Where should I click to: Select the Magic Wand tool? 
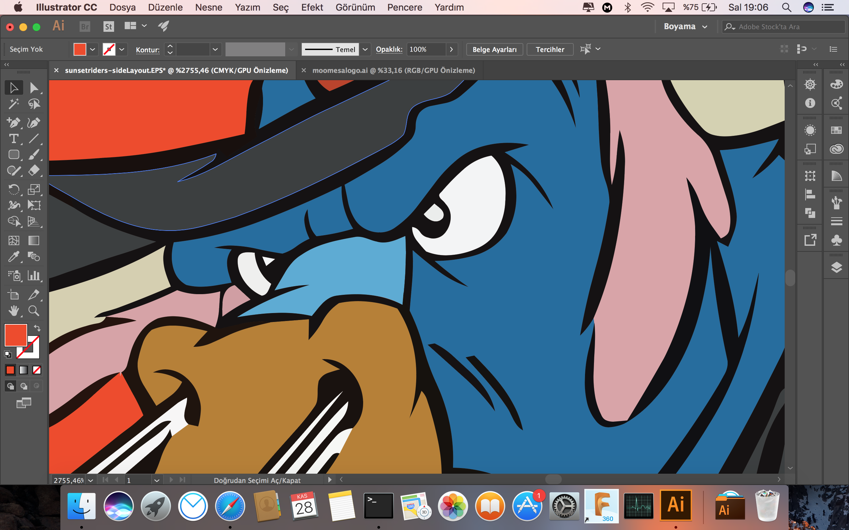(x=14, y=104)
